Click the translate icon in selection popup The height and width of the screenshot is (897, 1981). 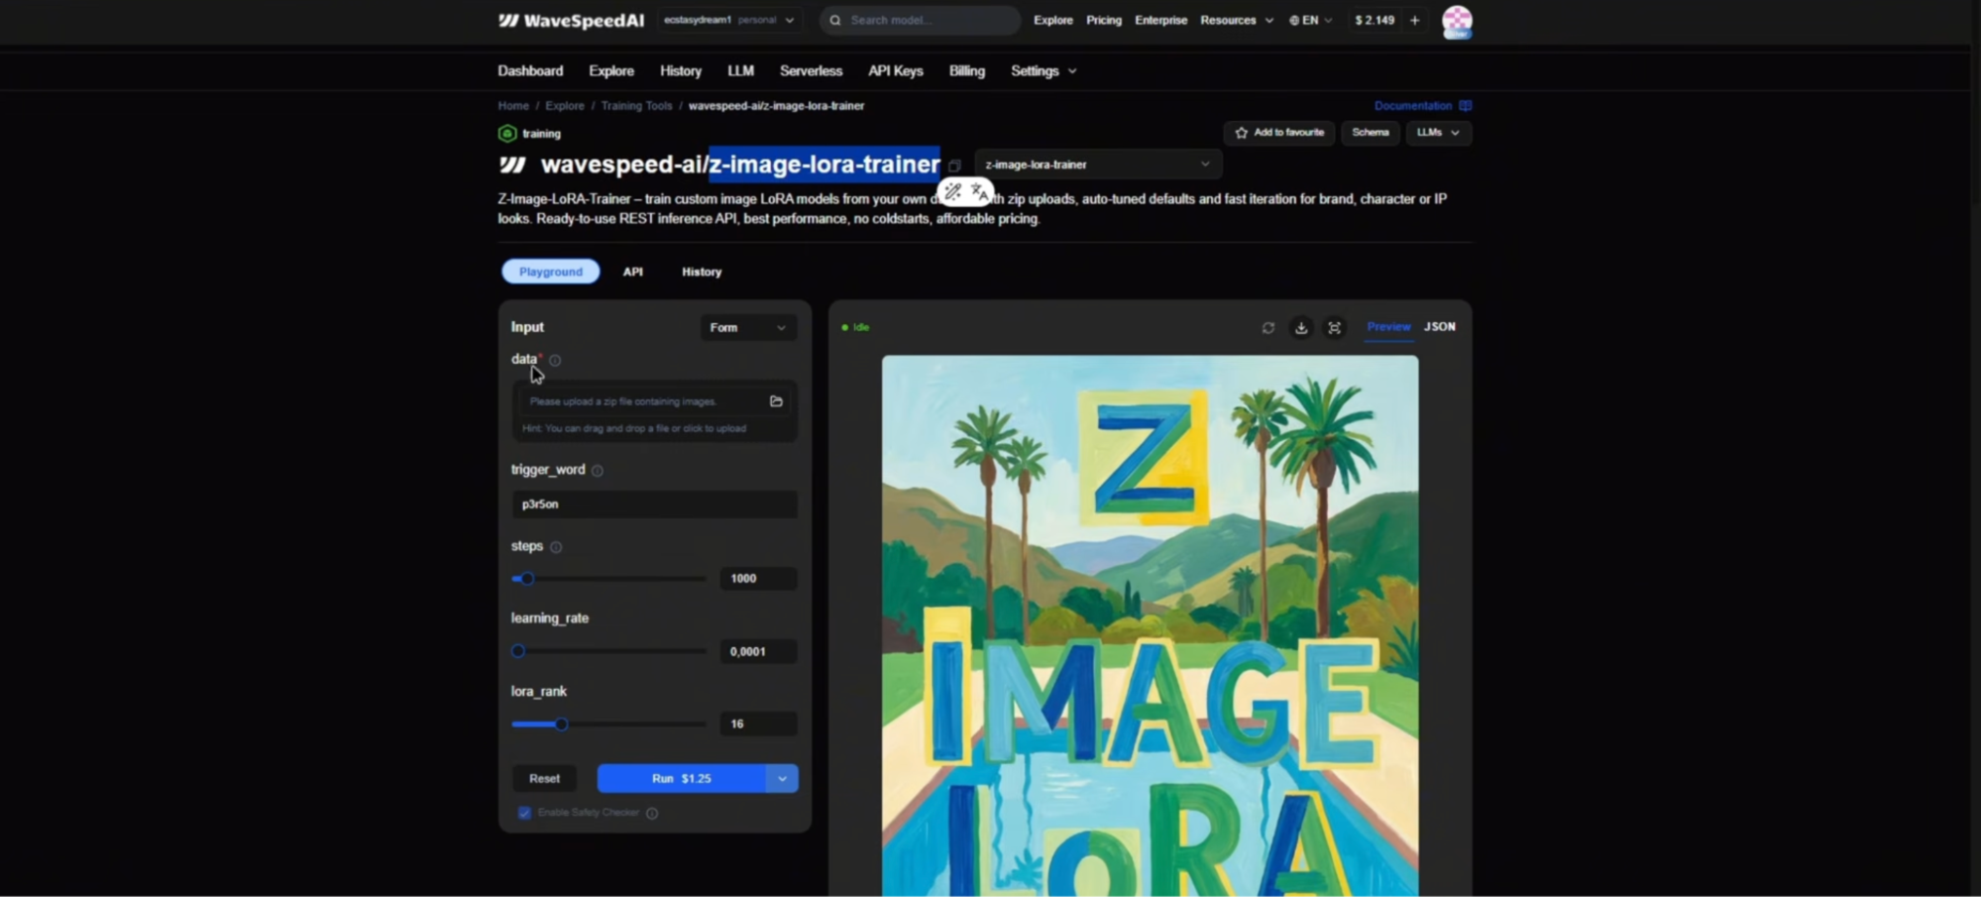(979, 191)
